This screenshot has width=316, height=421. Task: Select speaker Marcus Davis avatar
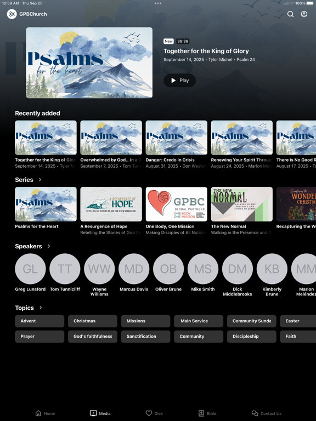tap(134, 269)
